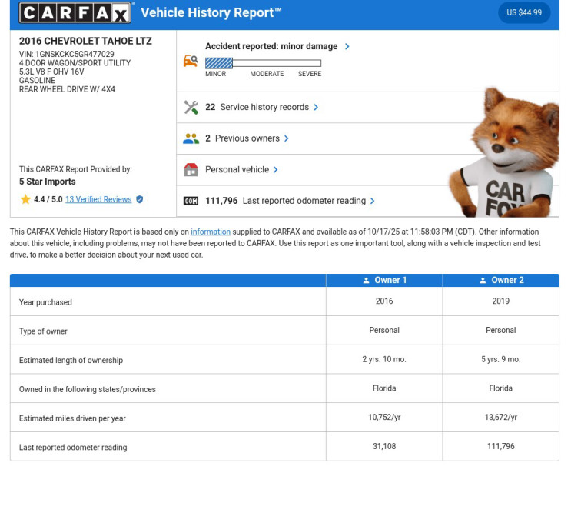The image size is (571, 523).
Task: Click the Owner 1 person icon
Action: 367,281
